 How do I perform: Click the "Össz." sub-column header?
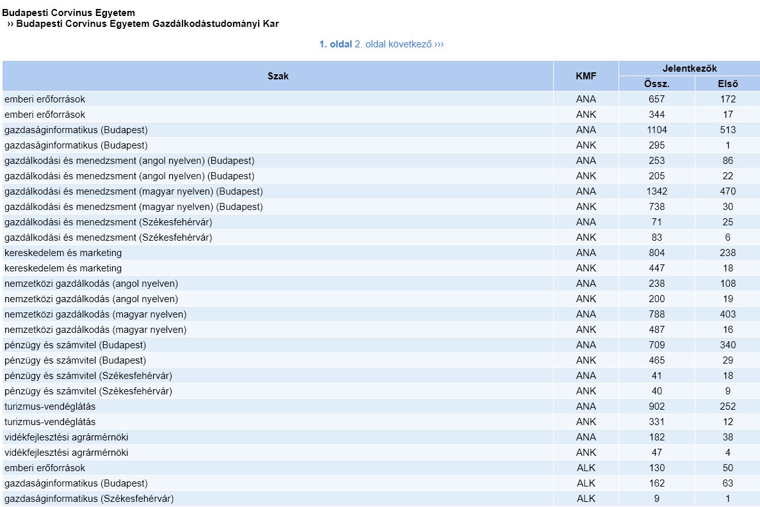[x=656, y=83]
